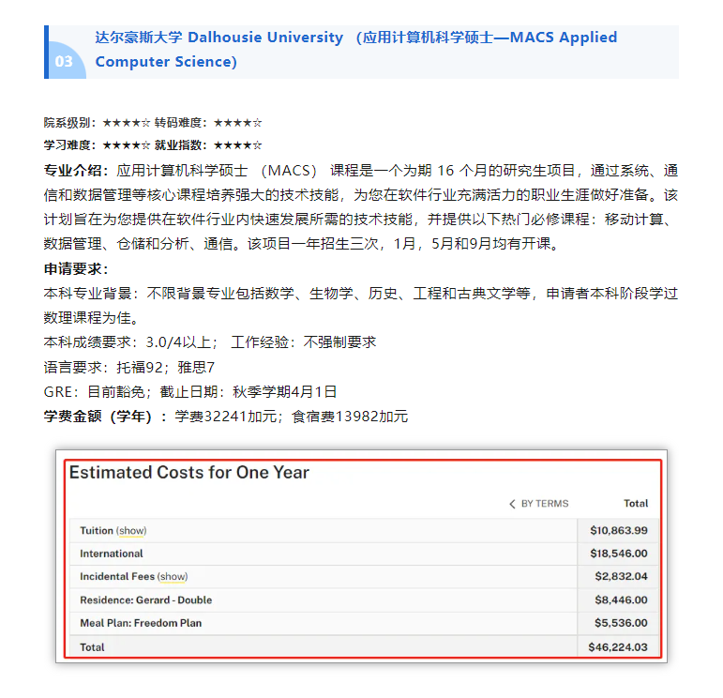Screen dimensions: 723x698
Task: Click the $18,546.00 international amount
Action: click(x=619, y=554)
